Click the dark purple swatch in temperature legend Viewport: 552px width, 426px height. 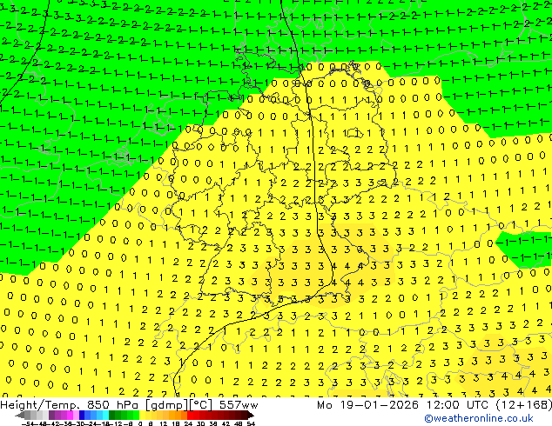click(51, 415)
